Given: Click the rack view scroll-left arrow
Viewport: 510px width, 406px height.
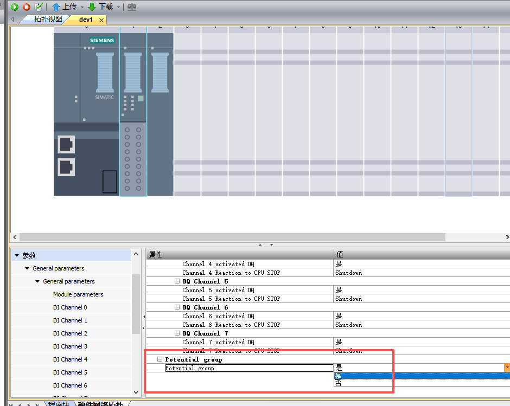Looking at the screenshot, I should tap(15, 237).
